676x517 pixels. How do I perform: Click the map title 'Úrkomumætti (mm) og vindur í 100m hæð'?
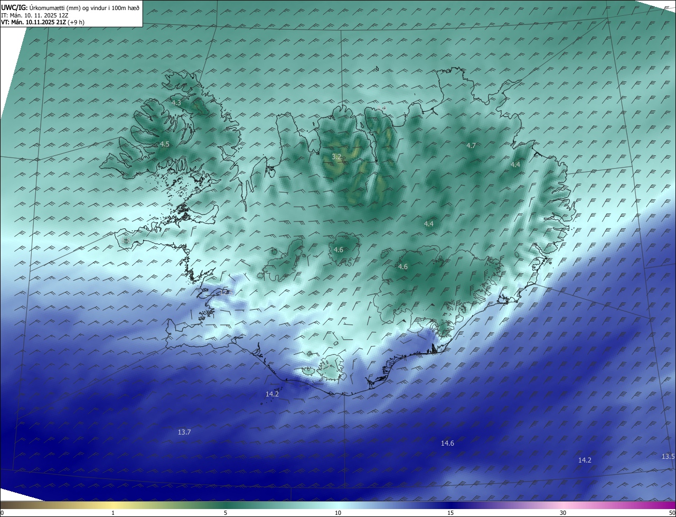(84, 7)
